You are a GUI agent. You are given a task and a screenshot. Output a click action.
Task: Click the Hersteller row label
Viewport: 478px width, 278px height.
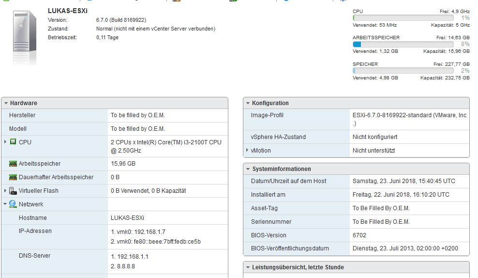[22, 115]
